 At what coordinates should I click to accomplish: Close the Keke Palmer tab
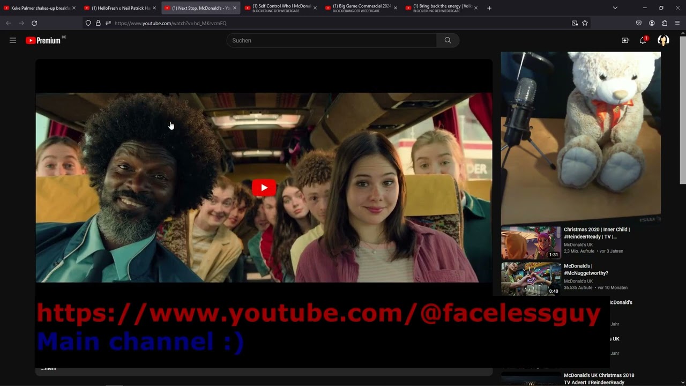(74, 8)
